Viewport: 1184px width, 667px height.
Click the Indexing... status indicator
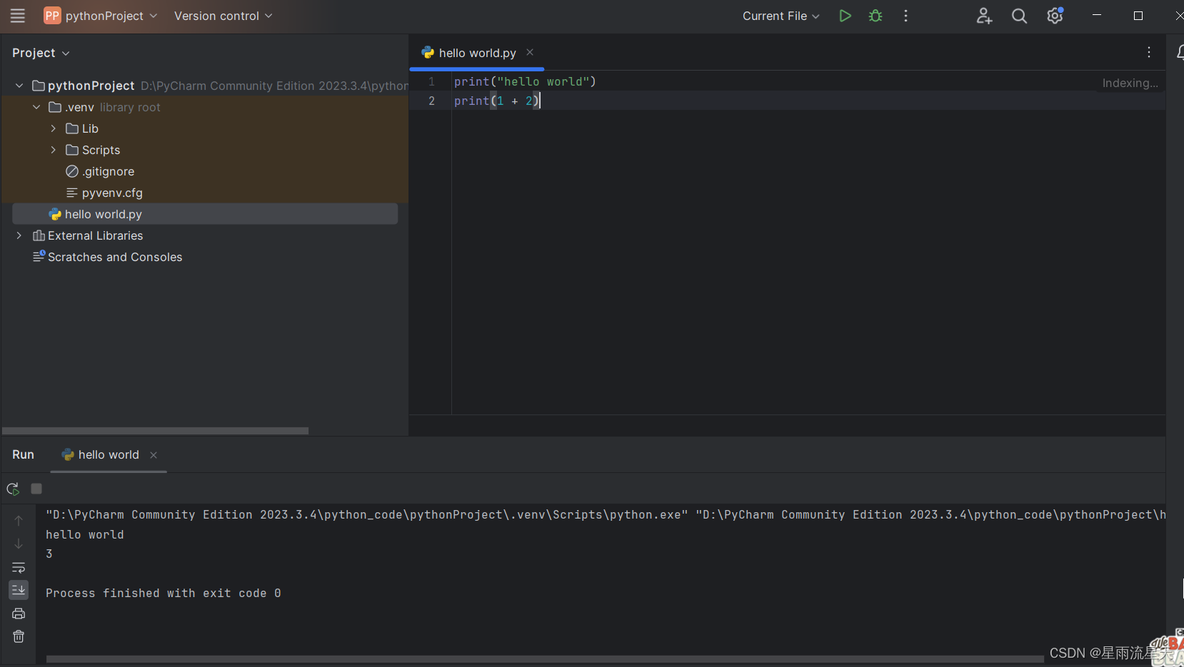[x=1130, y=83]
